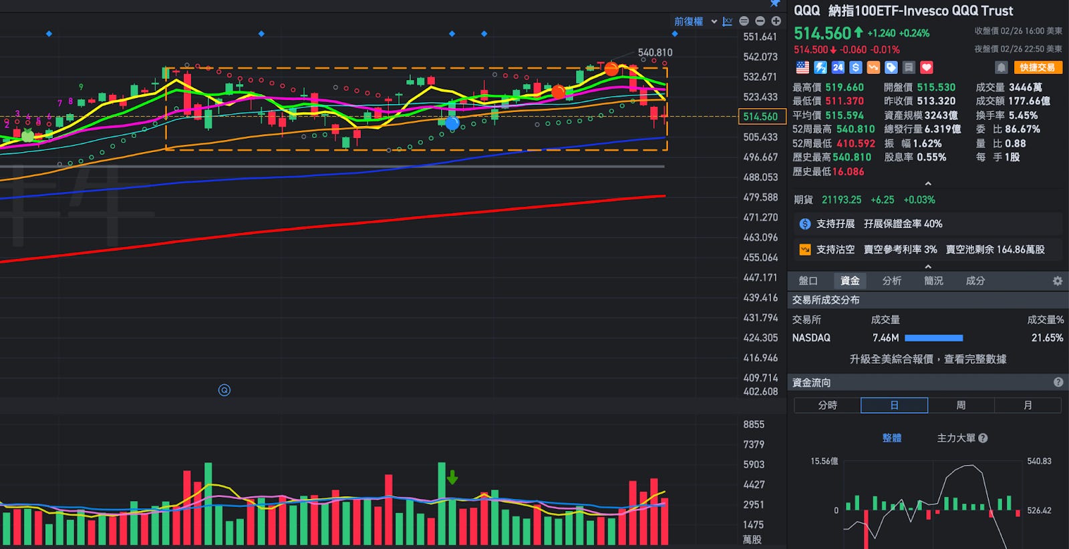Viewport: 1069px width, 549px height.
Task: Click the 成交量 3446萬 value
Action: click(x=1026, y=87)
